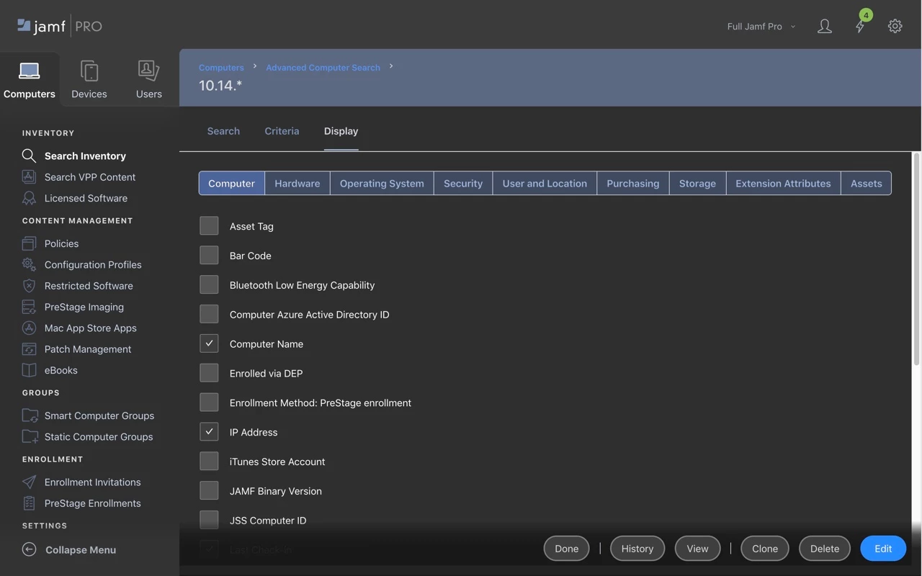This screenshot has height=576, width=922.
Task: Click the blue Edit button
Action: click(x=883, y=549)
